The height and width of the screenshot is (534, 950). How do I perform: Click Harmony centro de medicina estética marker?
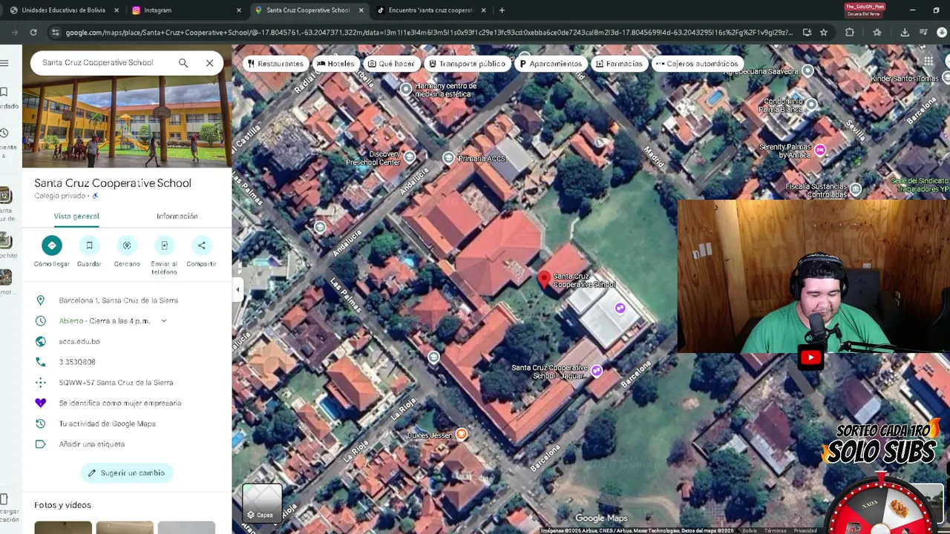point(406,89)
